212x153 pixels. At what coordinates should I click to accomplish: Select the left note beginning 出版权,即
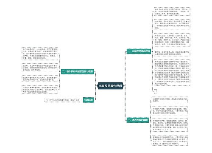pos(40,68)
